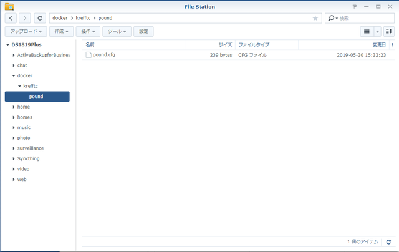Viewport: 399px width, 252px height.
Task: Collapse the DS1819Plus tree root
Action: click(7, 45)
